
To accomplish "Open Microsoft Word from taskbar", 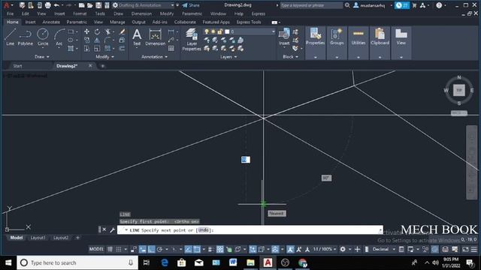I will 233,262.
